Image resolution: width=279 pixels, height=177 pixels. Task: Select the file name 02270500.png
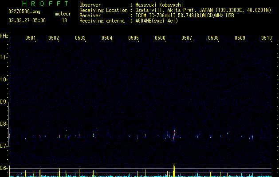coord(24,12)
